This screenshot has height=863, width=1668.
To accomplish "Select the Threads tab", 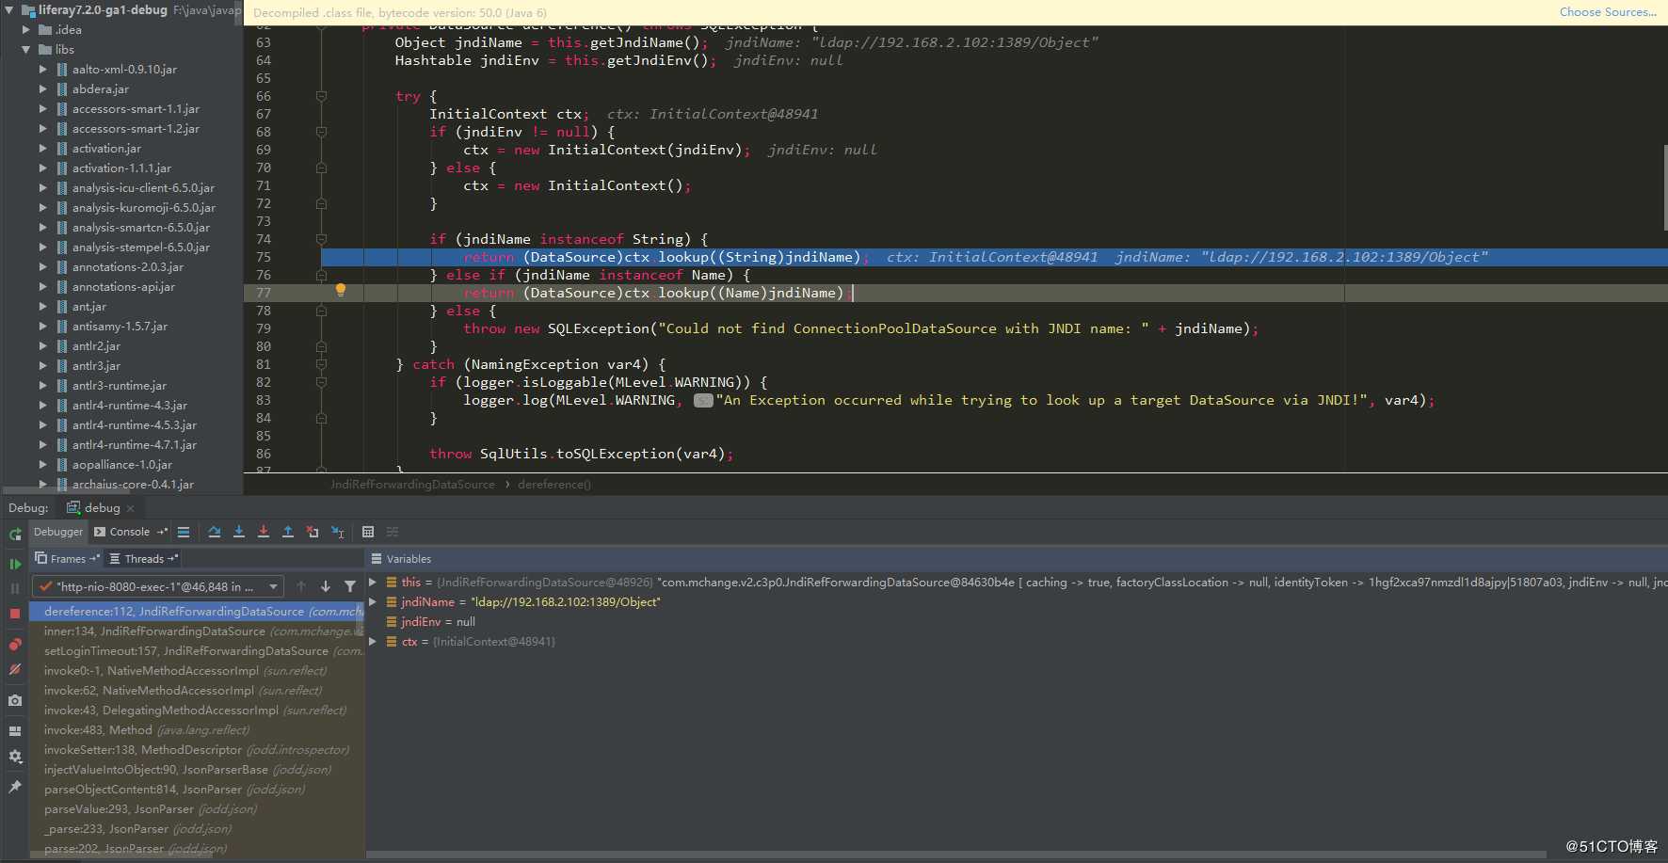I will coord(144,559).
